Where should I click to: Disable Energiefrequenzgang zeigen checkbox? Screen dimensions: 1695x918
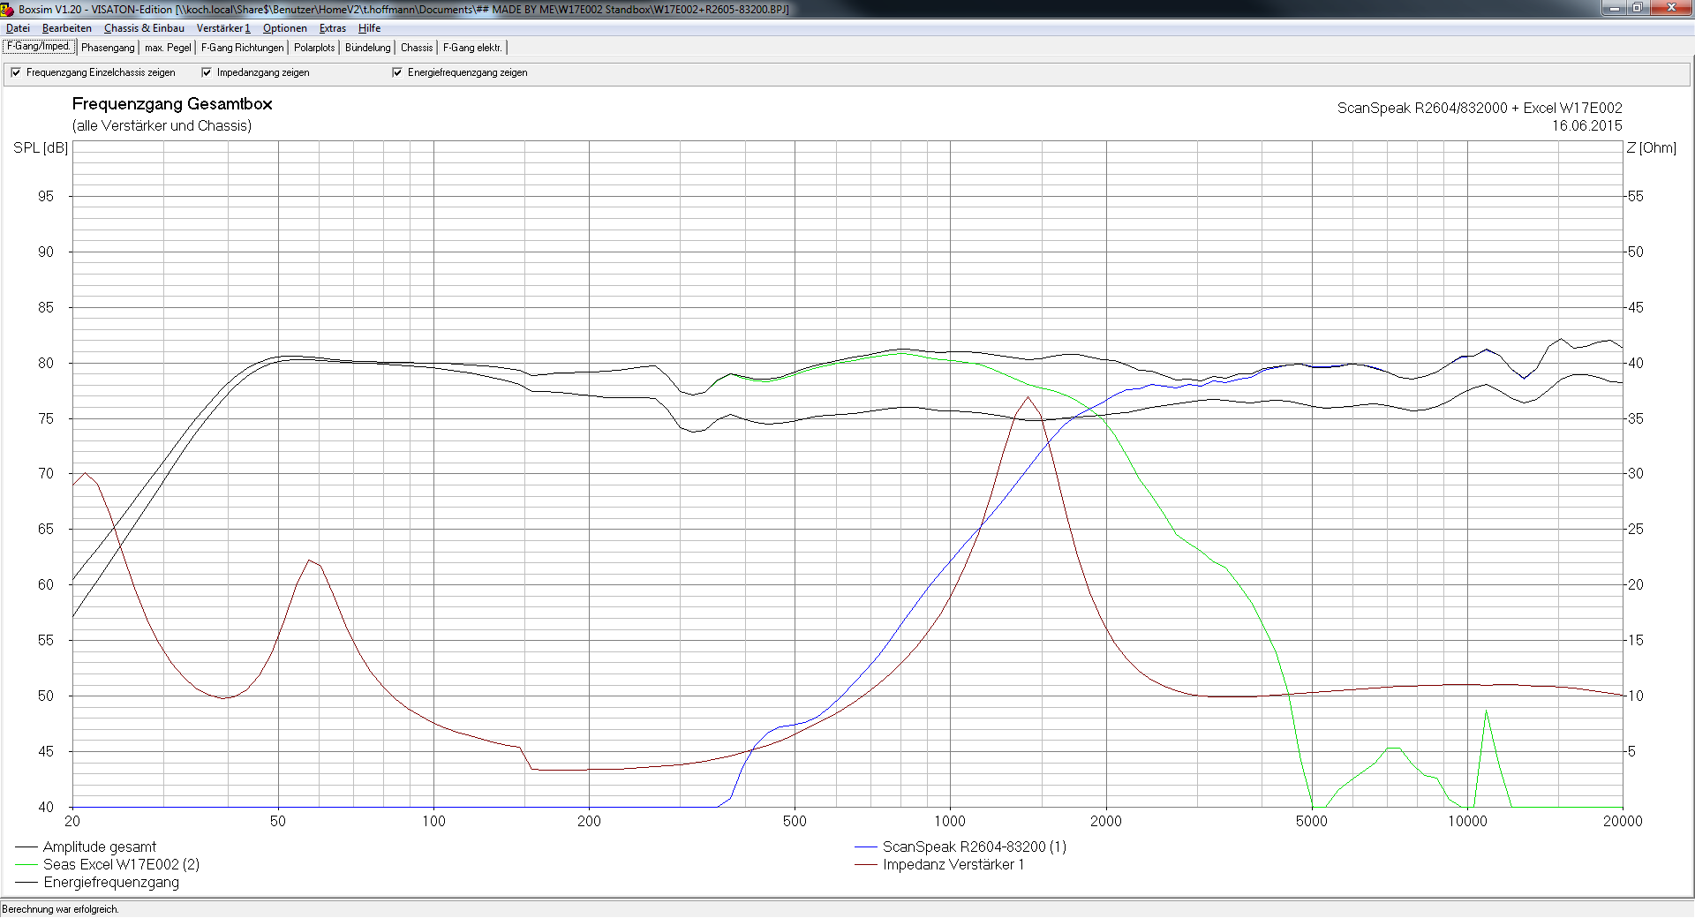(x=397, y=72)
